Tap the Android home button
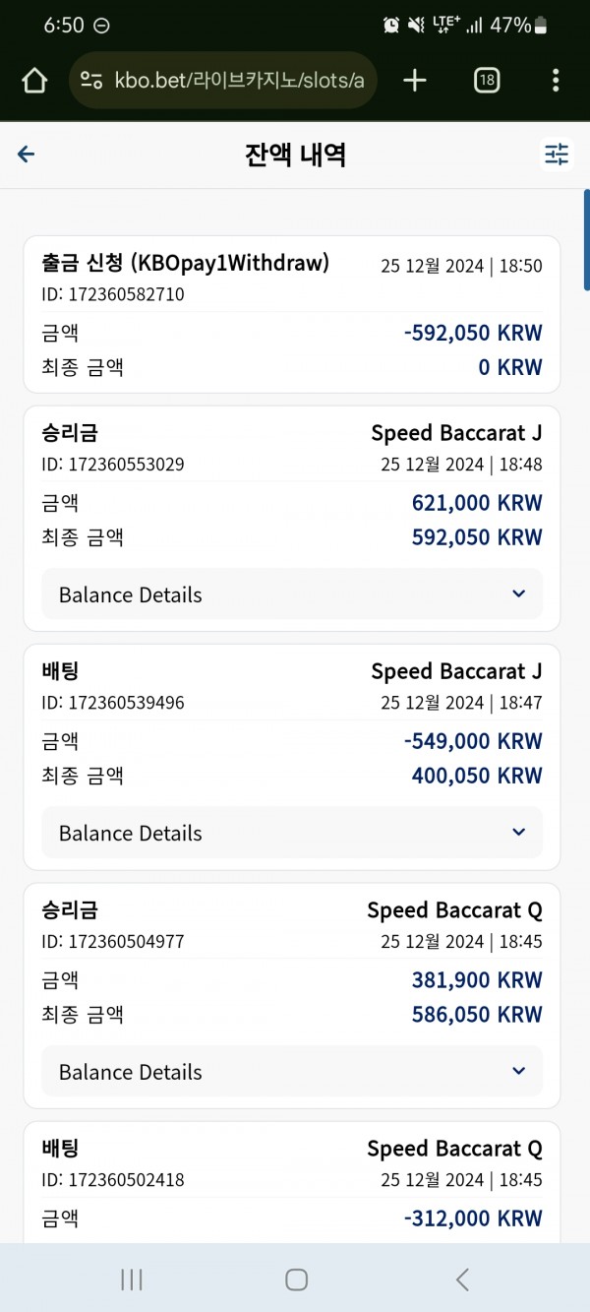The width and height of the screenshot is (590, 1312). pyautogui.click(x=296, y=1279)
